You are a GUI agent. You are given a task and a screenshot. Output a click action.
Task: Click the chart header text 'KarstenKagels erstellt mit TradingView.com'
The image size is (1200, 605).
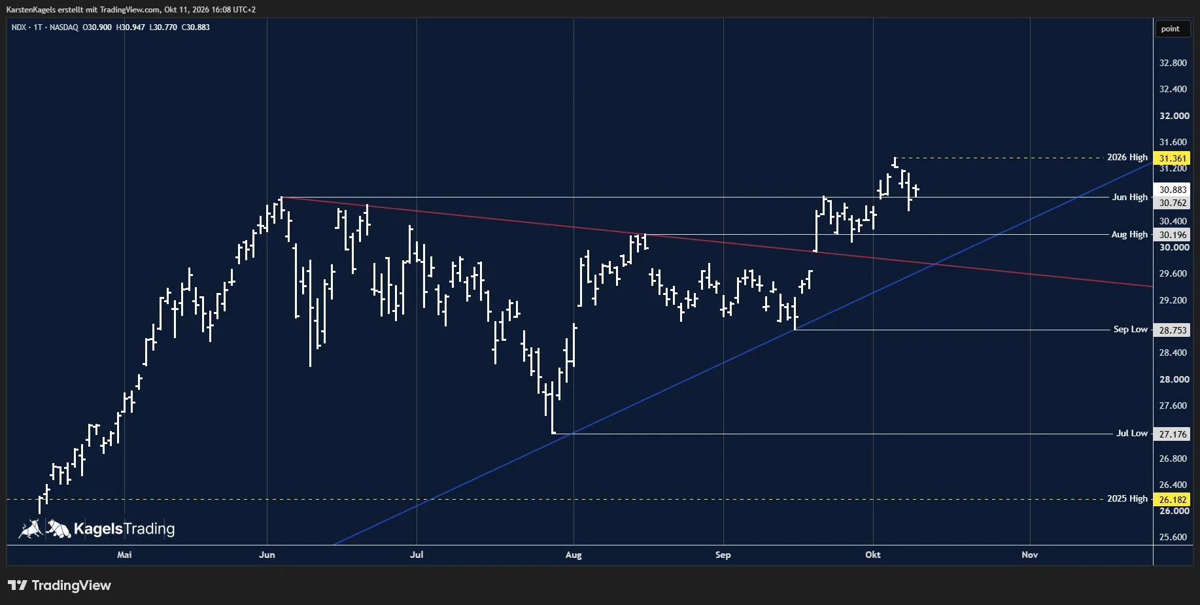point(82,10)
